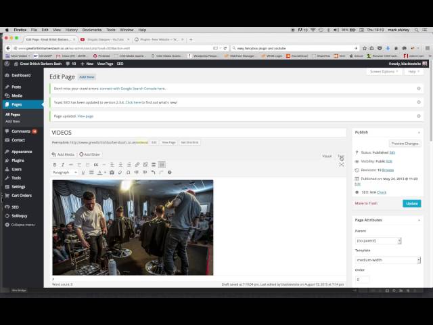Screen dimensions: 433x325
Task: Open the editor help question mark icon
Action: pos(169,172)
